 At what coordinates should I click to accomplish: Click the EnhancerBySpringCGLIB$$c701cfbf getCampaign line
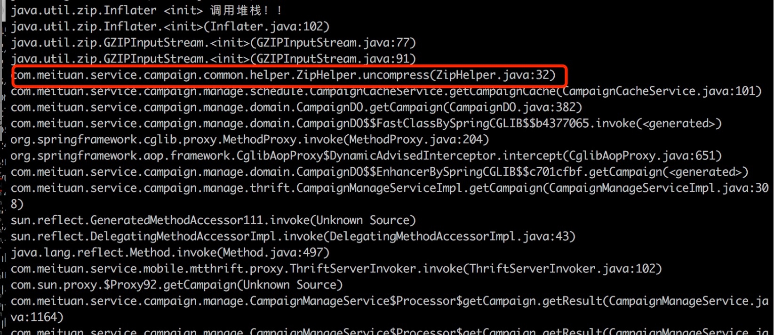pyautogui.click(x=379, y=172)
